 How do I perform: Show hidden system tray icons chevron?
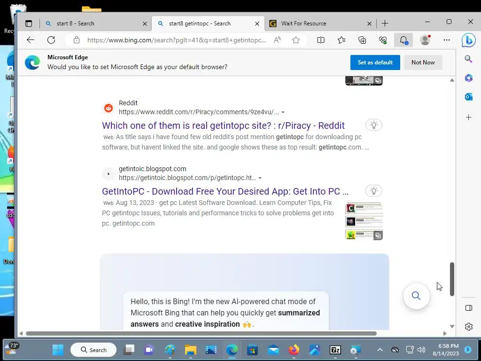pos(380,350)
